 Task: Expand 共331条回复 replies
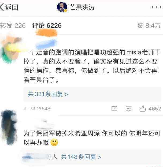click(48, 94)
